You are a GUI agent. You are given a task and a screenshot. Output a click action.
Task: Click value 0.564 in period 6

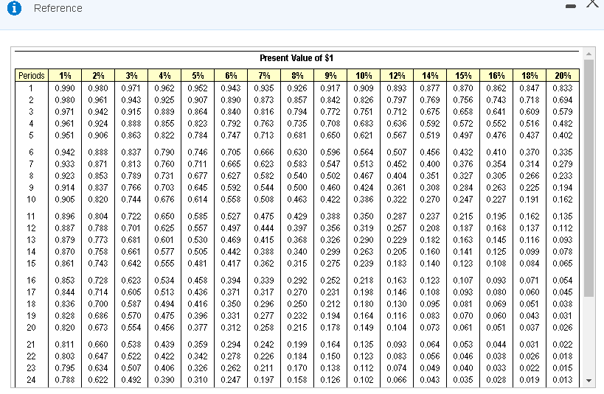(x=364, y=152)
